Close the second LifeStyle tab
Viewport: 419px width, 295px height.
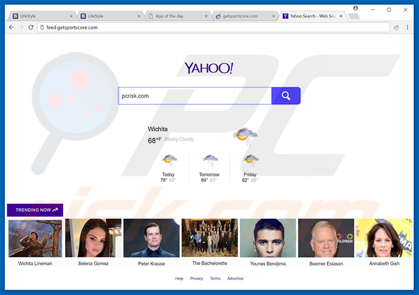[138, 16]
